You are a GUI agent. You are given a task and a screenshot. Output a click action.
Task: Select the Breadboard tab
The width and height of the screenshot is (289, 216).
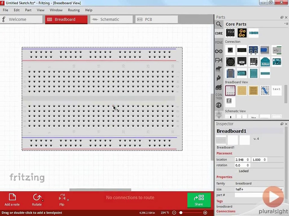click(66, 19)
